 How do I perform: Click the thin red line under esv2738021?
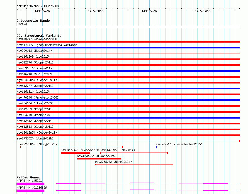point(72,147)
